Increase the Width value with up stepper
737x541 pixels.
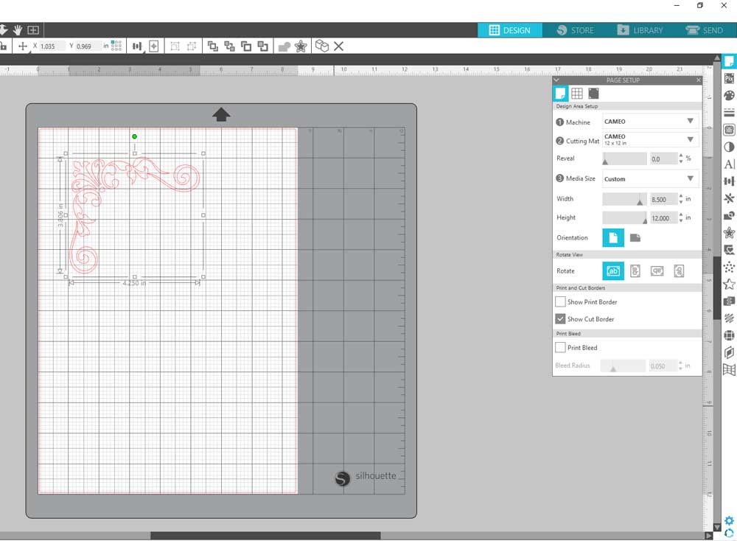(x=680, y=196)
